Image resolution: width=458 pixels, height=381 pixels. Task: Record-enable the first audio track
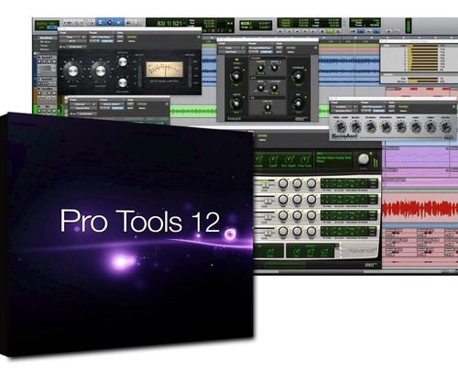pos(39,61)
